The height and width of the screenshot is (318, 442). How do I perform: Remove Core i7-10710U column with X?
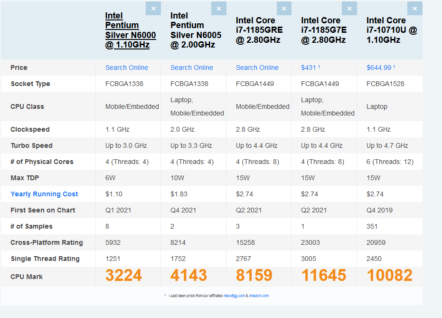(415, 9)
